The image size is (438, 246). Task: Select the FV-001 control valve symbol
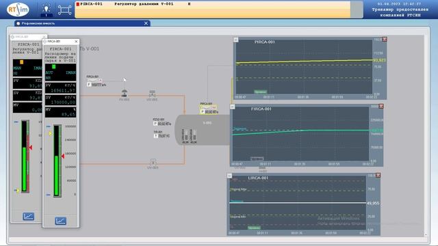tap(125, 94)
